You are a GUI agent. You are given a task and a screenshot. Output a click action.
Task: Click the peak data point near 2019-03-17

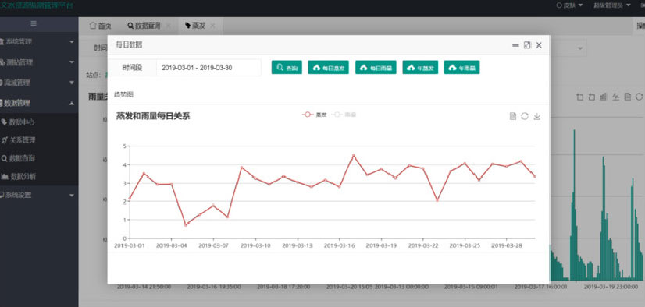coord(354,156)
